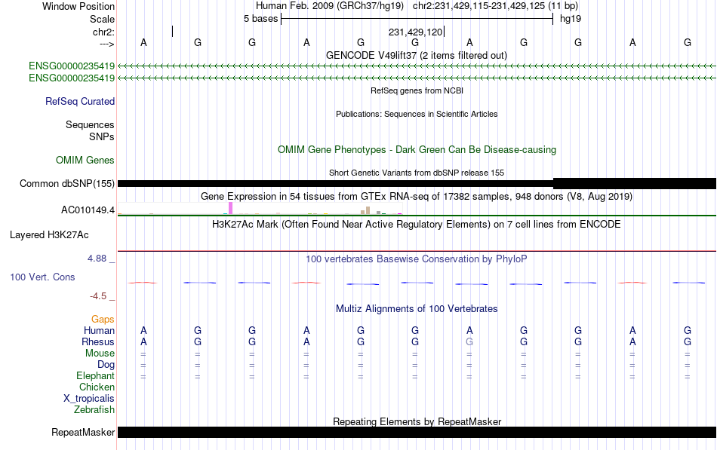Click the SNPs track label
The image size is (717, 450).
102,136
